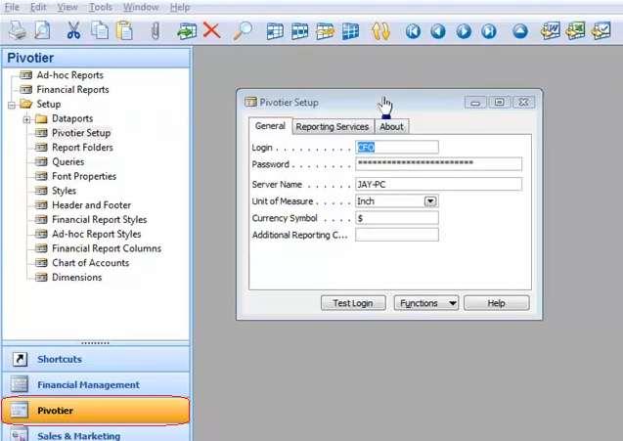Select Report Folders tree item

pyautogui.click(x=82, y=148)
